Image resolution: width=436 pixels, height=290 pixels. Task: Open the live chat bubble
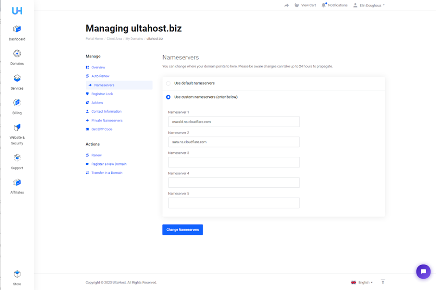click(423, 271)
